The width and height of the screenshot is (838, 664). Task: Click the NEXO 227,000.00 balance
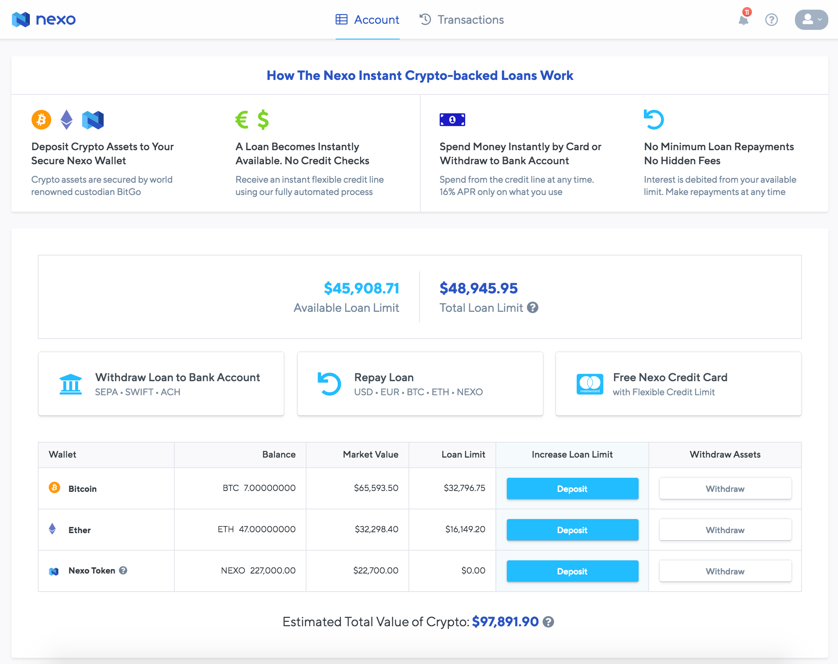(258, 570)
